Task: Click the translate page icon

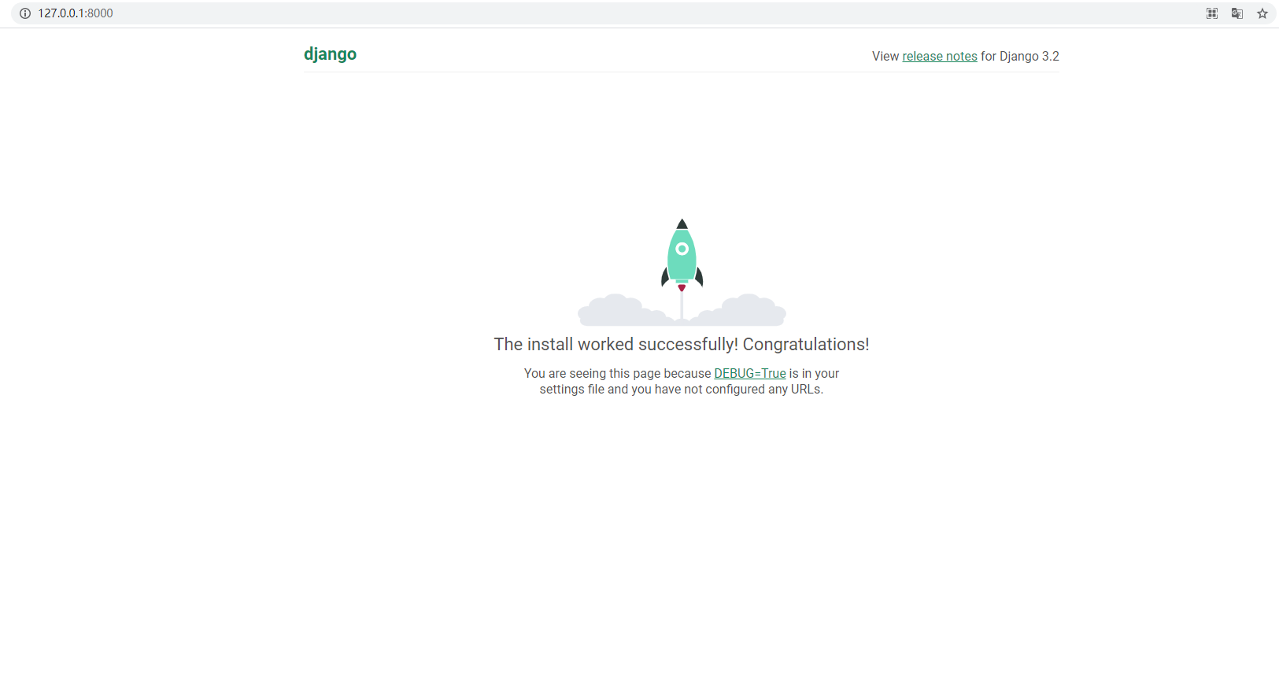Action: tap(1237, 13)
